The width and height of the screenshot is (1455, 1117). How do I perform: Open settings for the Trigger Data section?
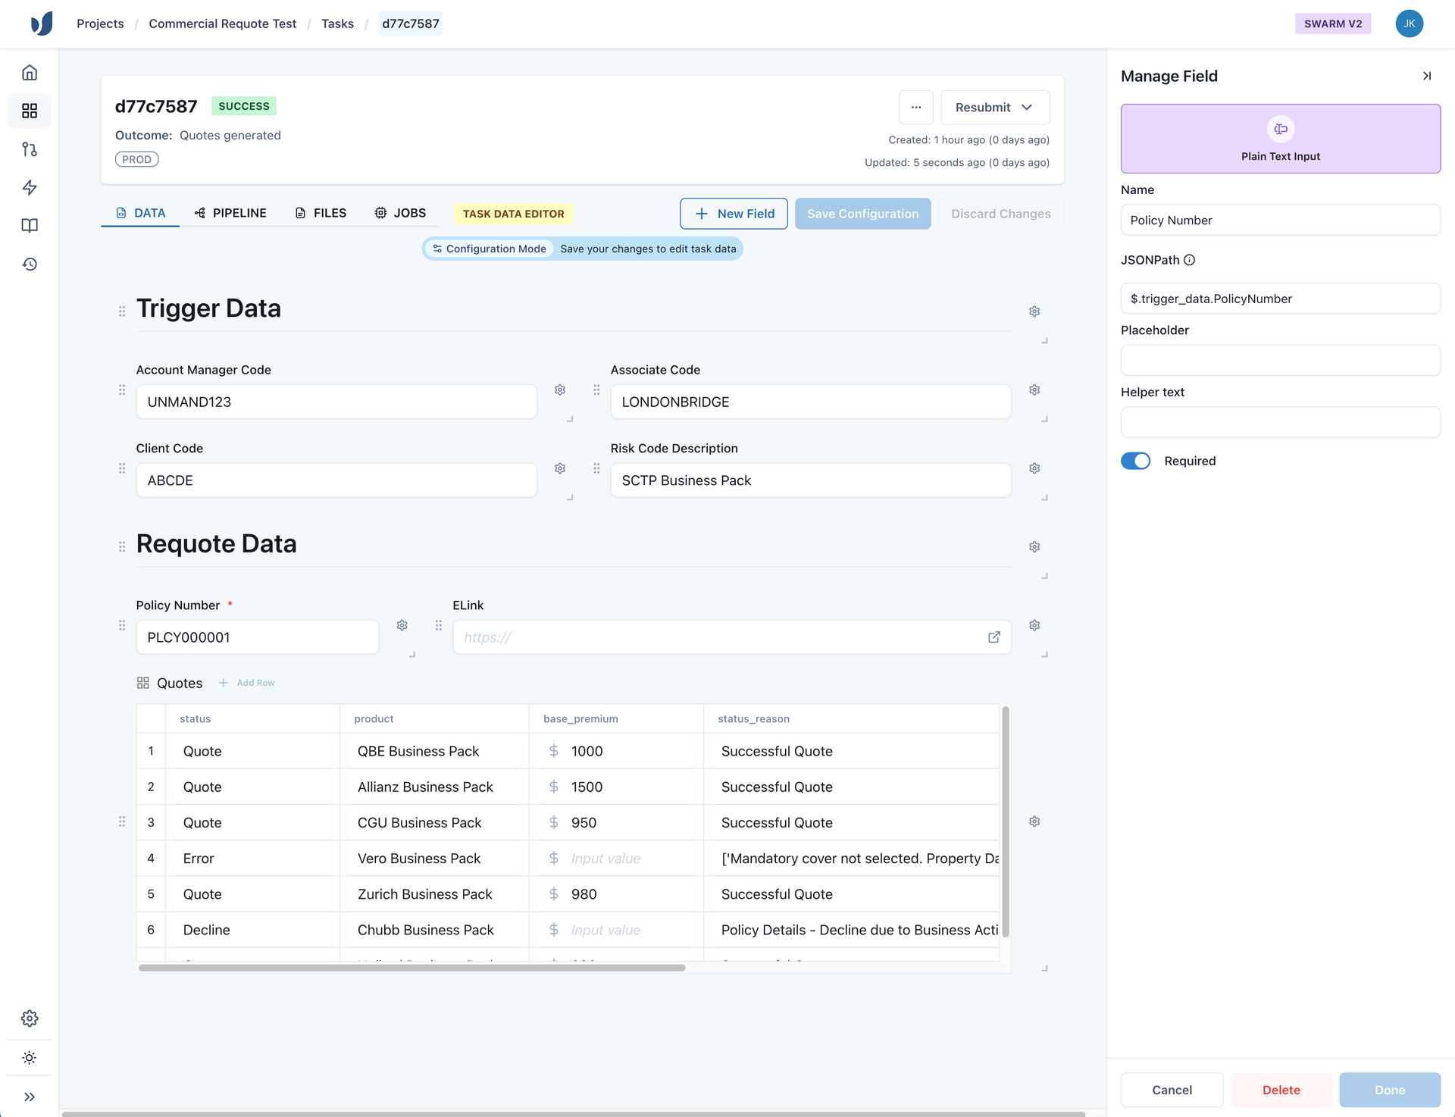click(x=1034, y=311)
